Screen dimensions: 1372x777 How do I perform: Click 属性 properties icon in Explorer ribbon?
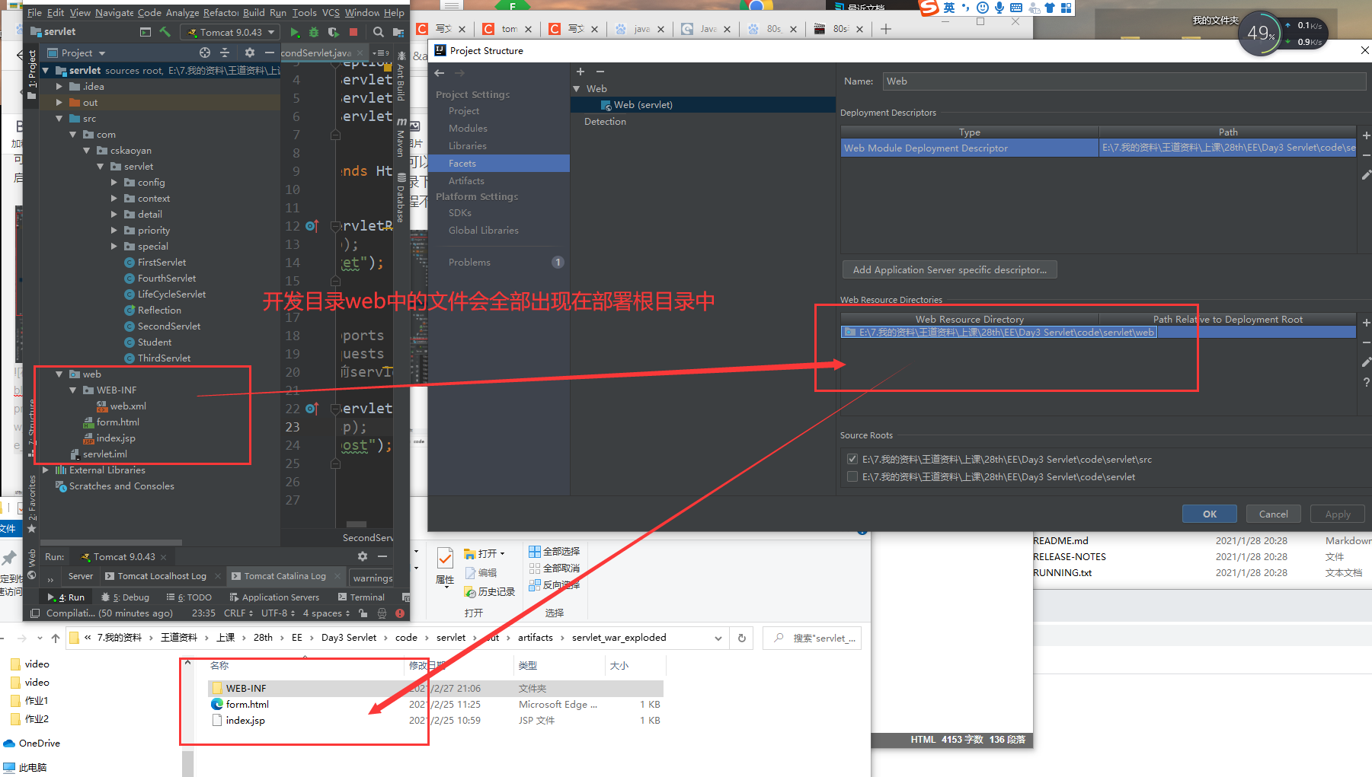point(445,565)
